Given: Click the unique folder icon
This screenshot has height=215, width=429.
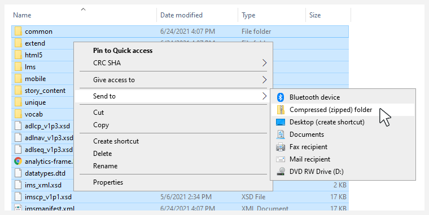Looking at the screenshot, I should tap(18, 102).
